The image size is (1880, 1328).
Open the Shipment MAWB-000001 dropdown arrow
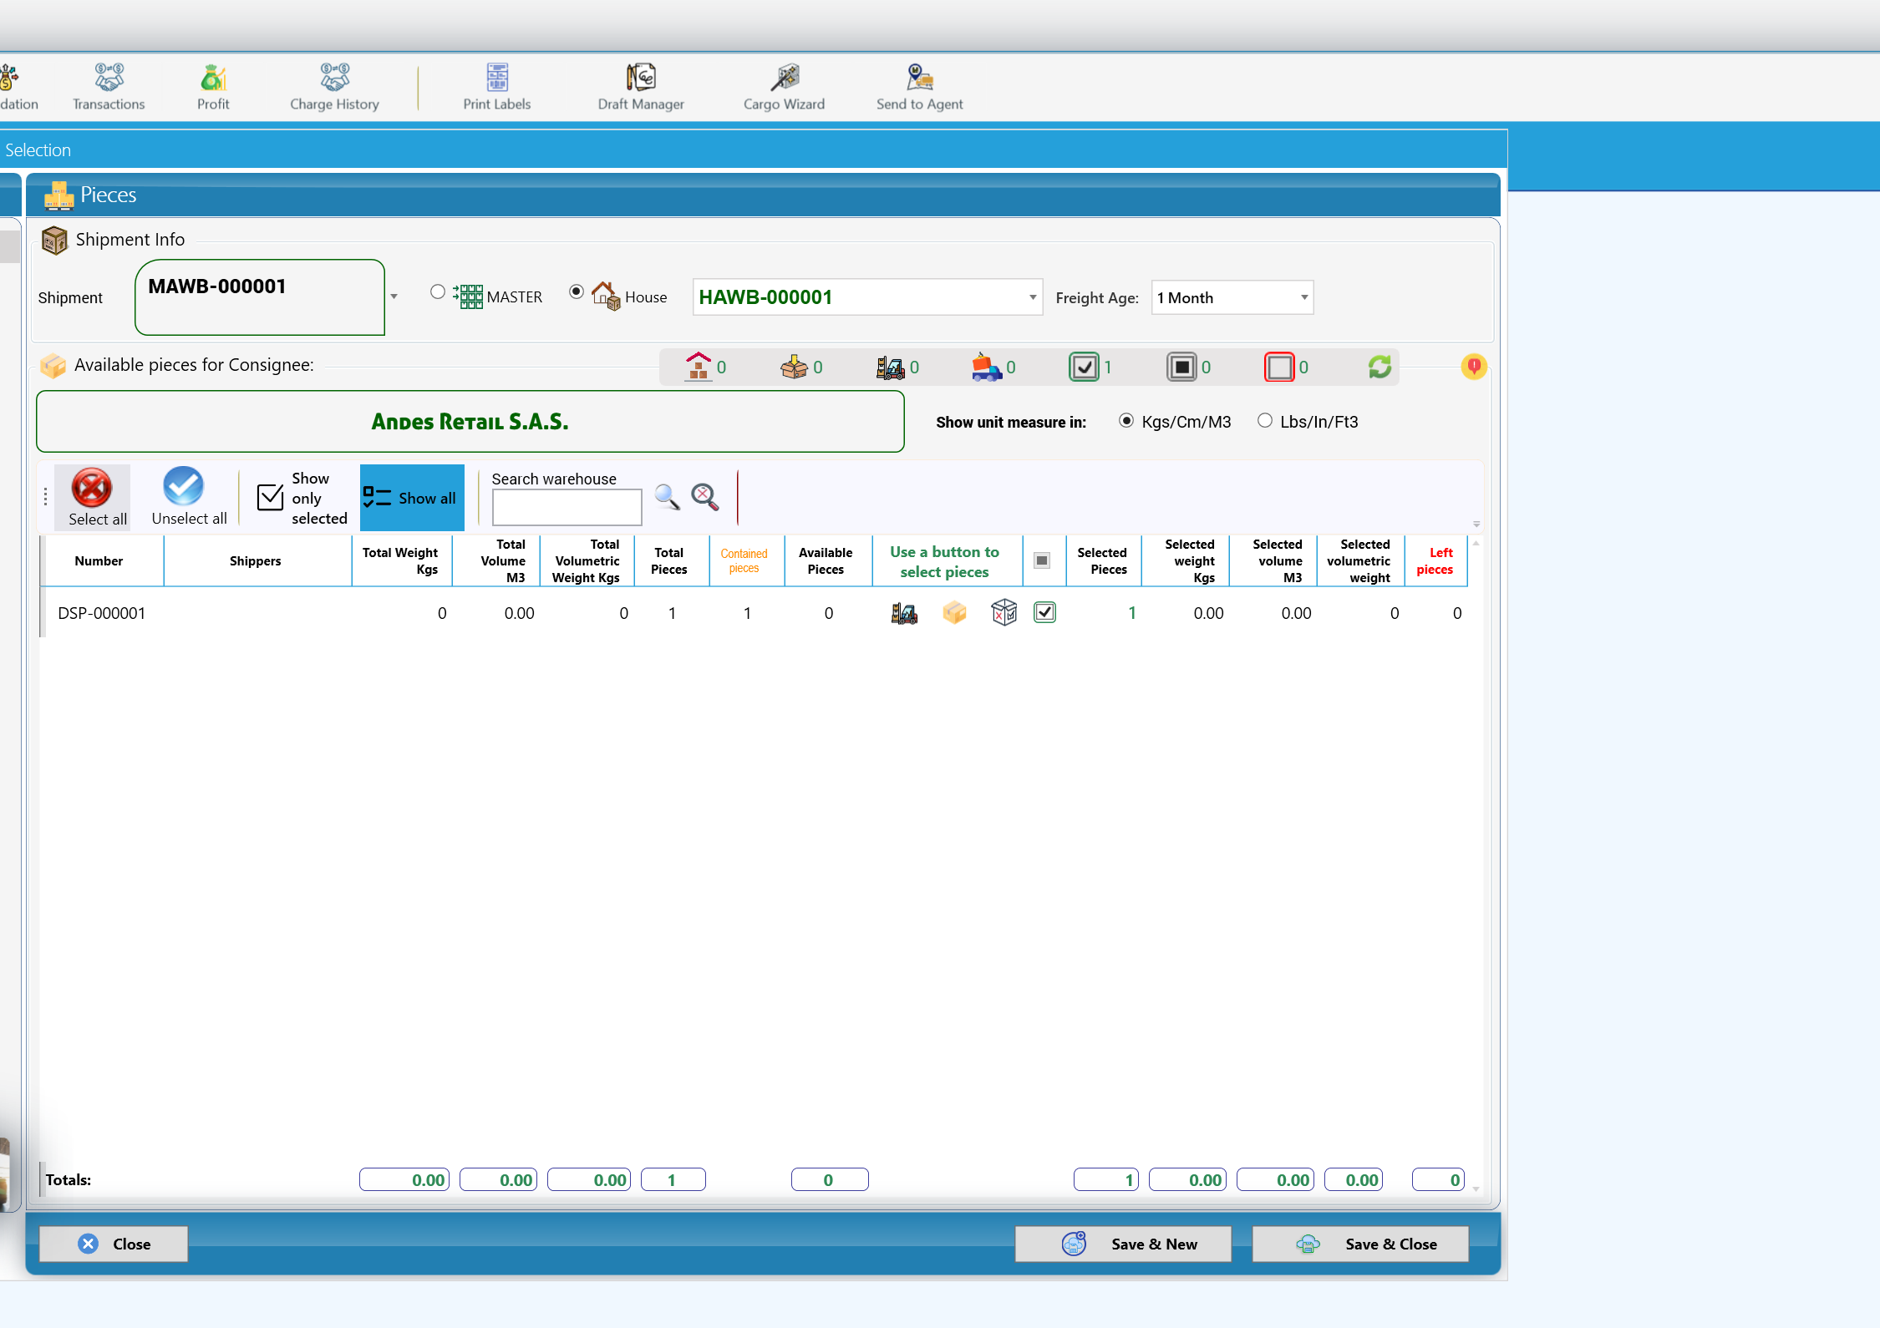point(394,297)
